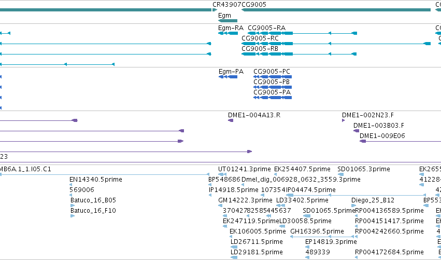This screenshot has height=260, width=441.
Task: Click the DME1-004A13.R purple arrow glyph
Action: click(x=231, y=120)
